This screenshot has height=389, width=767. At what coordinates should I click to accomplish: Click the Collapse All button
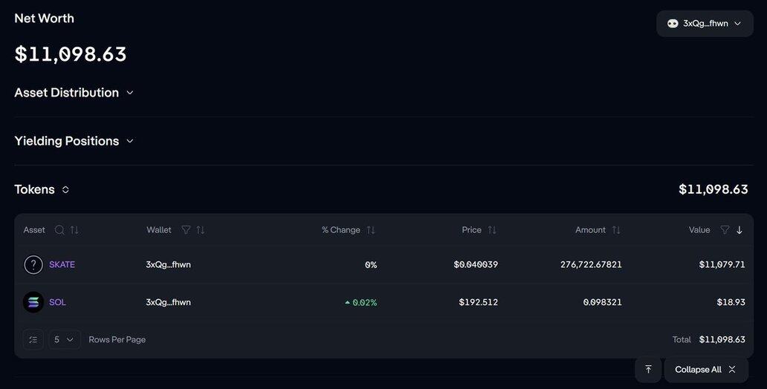coord(705,370)
